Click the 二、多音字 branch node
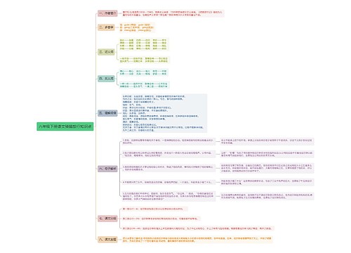This screenshot has height=253, width=351. pyautogui.click(x=106, y=27)
